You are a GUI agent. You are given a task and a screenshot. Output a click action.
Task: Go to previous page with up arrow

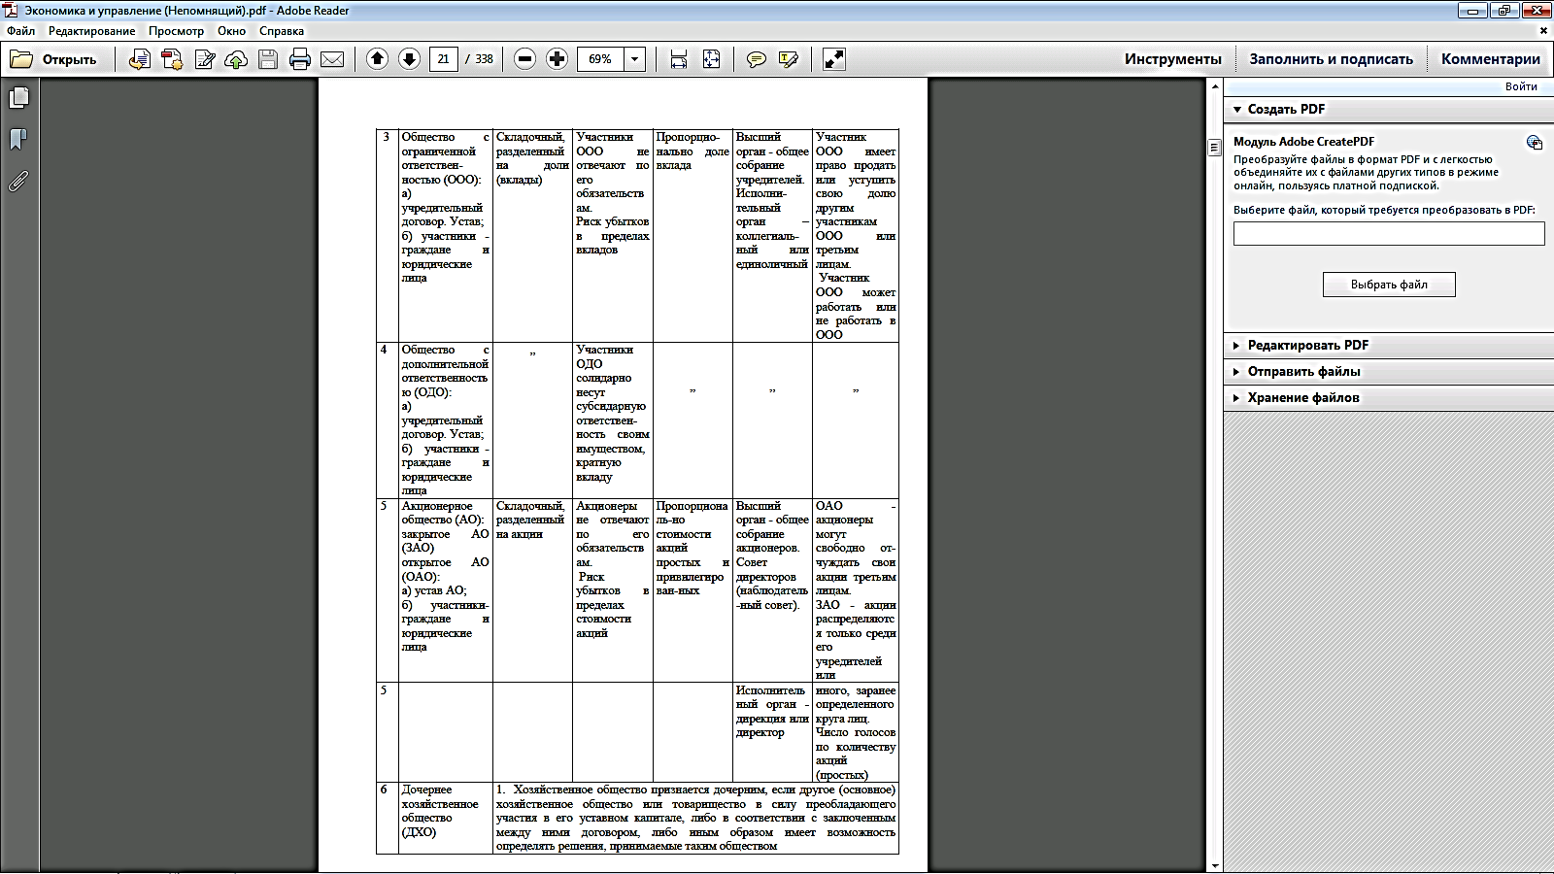[x=377, y=59]
